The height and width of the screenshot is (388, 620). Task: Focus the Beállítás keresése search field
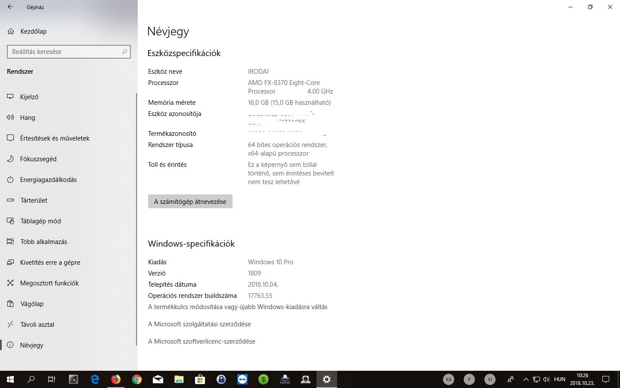(x=69, y=52)
